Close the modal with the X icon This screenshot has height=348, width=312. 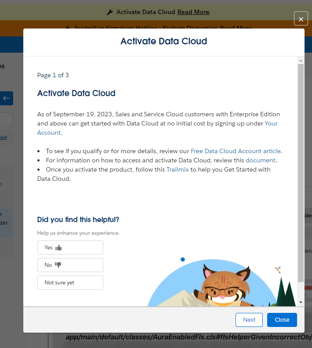pos(301,18)
